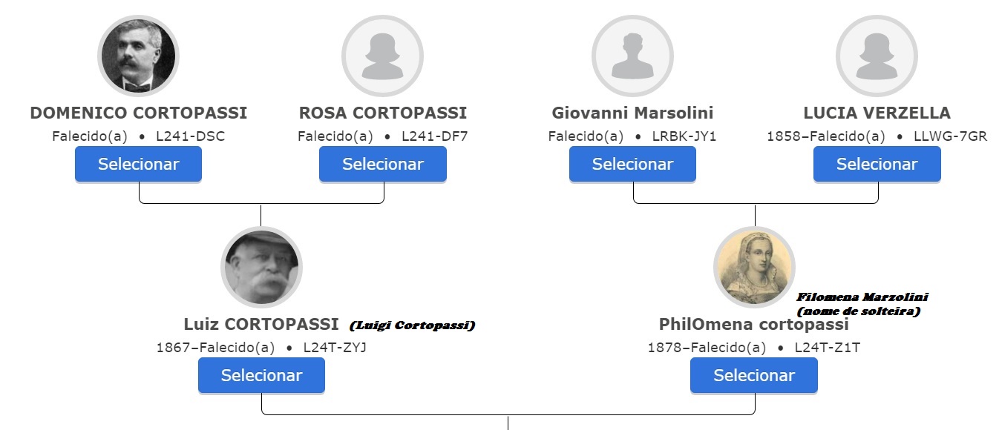Open Domenico Cortopassi's portrait photo

coord(137,54)
